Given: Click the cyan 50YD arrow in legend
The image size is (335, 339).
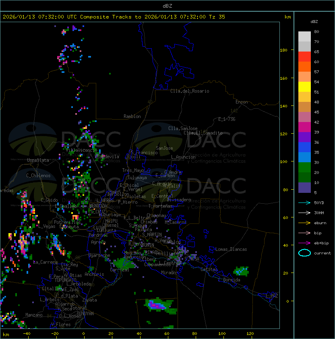Looking at the screenshot, I should (304, 203).
